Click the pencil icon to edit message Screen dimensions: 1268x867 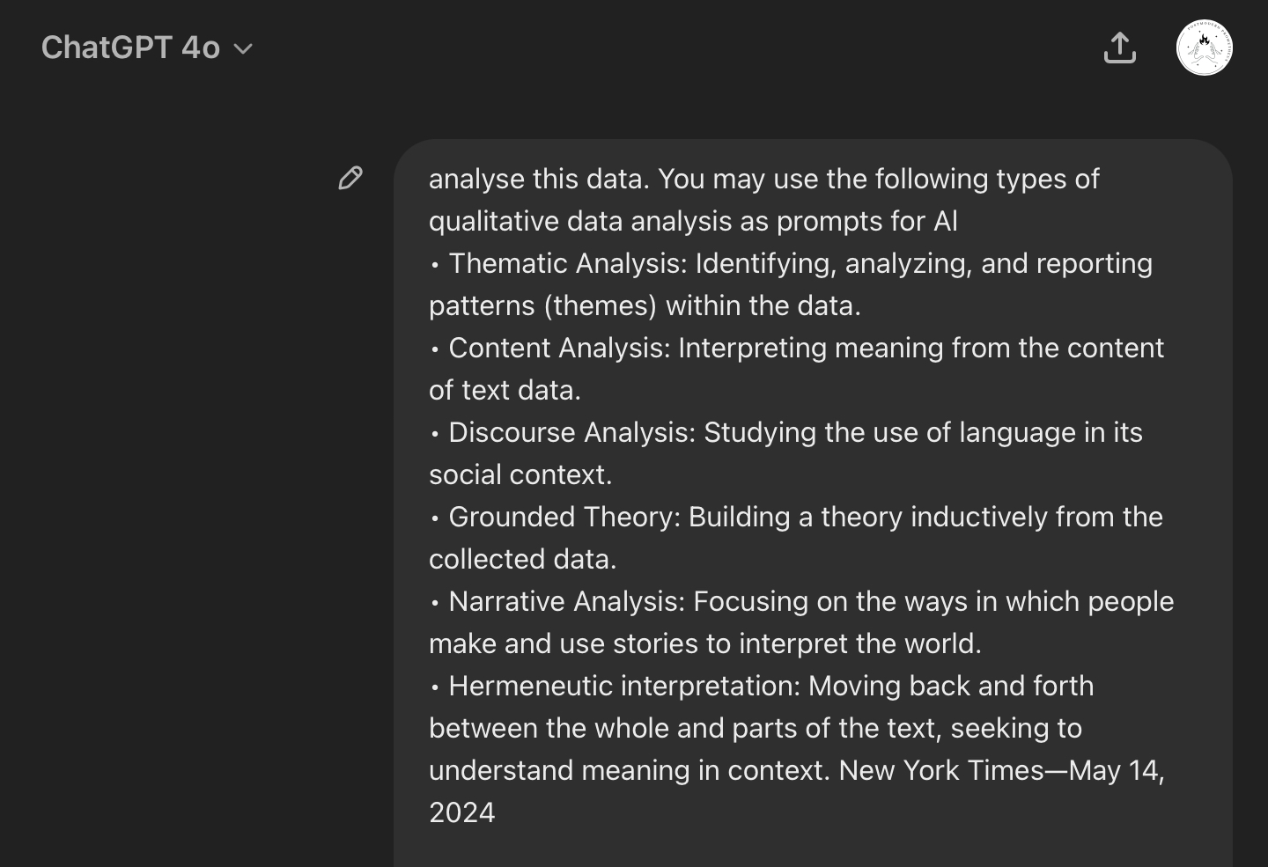[350, 178]
